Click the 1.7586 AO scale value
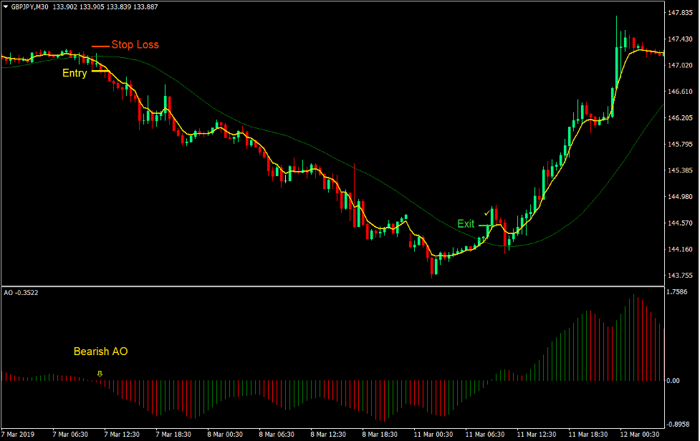This screenshot has width=700, height=441. (677, 293)
